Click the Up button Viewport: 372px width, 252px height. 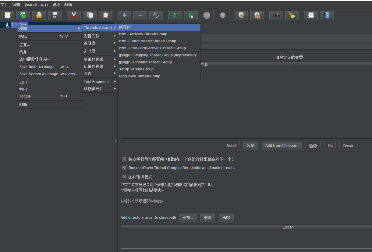pos(330,146)
